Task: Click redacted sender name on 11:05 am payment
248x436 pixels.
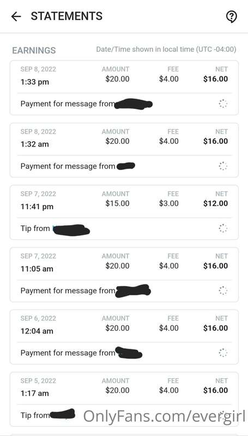Action: click(133, 290)
